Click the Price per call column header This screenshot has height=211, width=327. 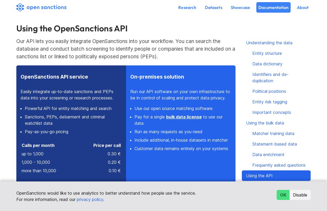click(107, 145)
